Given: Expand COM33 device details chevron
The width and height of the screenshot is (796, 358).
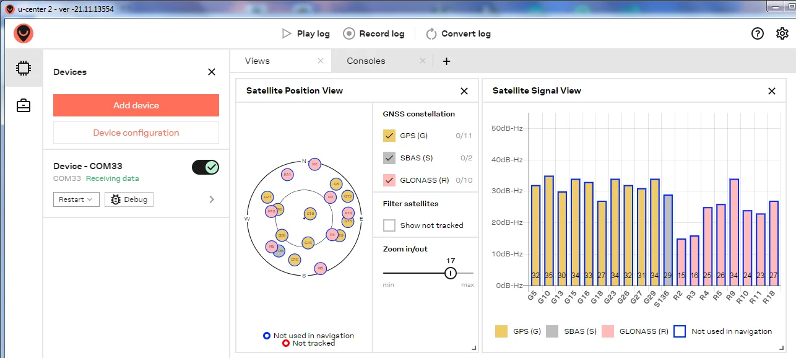Looking at the screenshot, I should (x=212, y=199).
